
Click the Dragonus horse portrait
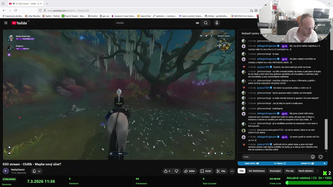(10, 48)
